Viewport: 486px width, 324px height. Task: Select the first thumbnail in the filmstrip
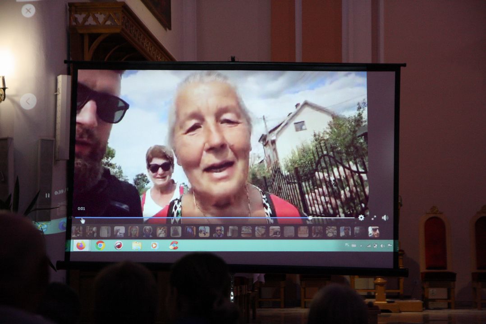pyautogui.click(x=77, y=232)
